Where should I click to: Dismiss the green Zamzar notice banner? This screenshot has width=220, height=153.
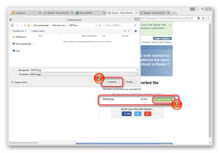coord(170,25)
